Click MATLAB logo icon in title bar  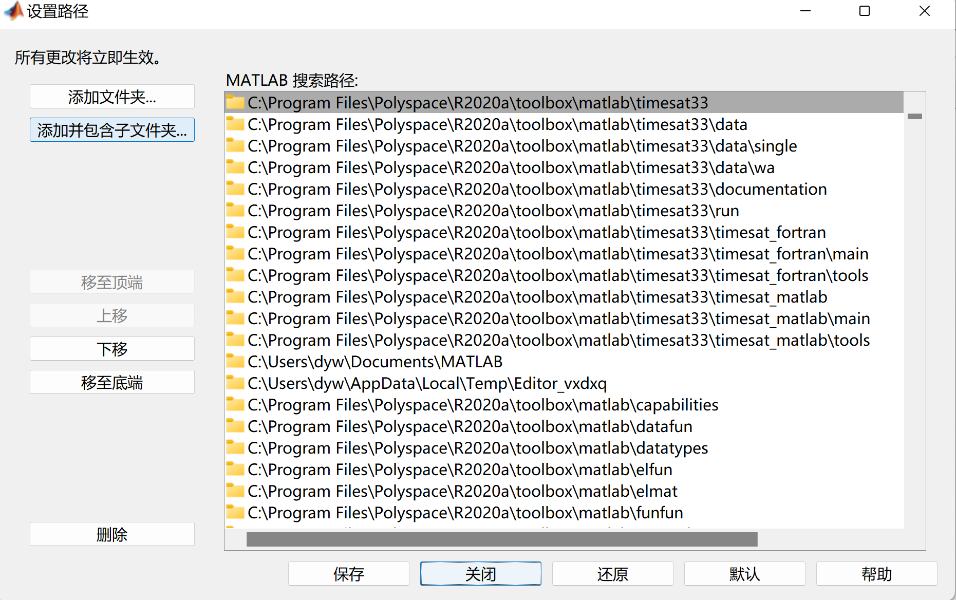point(14,11)
